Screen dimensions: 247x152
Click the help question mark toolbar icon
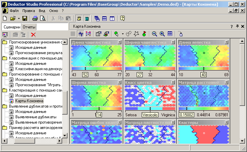point(122,18)
